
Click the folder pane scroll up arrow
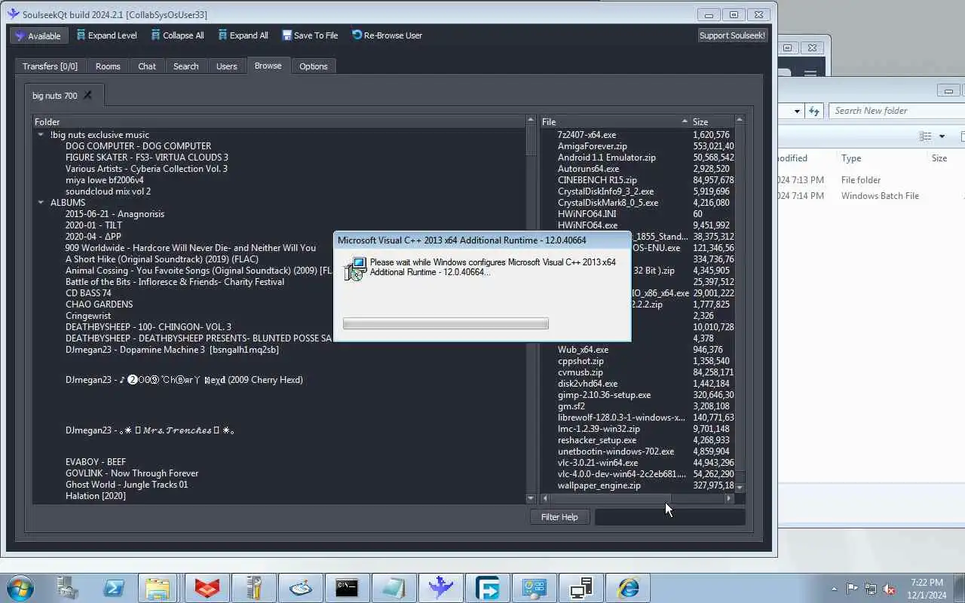click(x=531, y=121)
